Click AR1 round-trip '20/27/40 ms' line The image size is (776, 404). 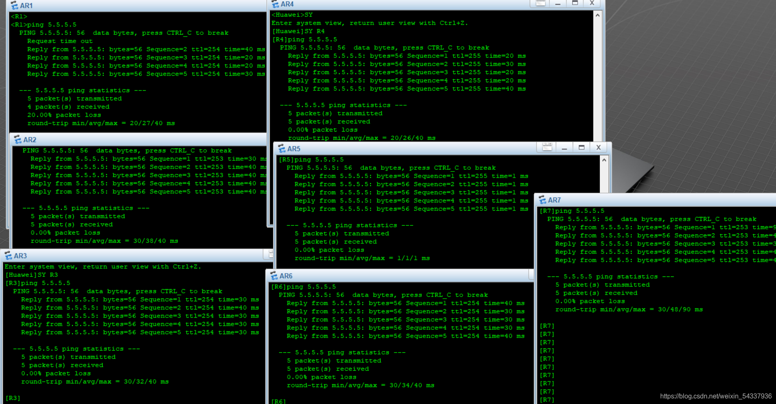[x=101, y=123]
